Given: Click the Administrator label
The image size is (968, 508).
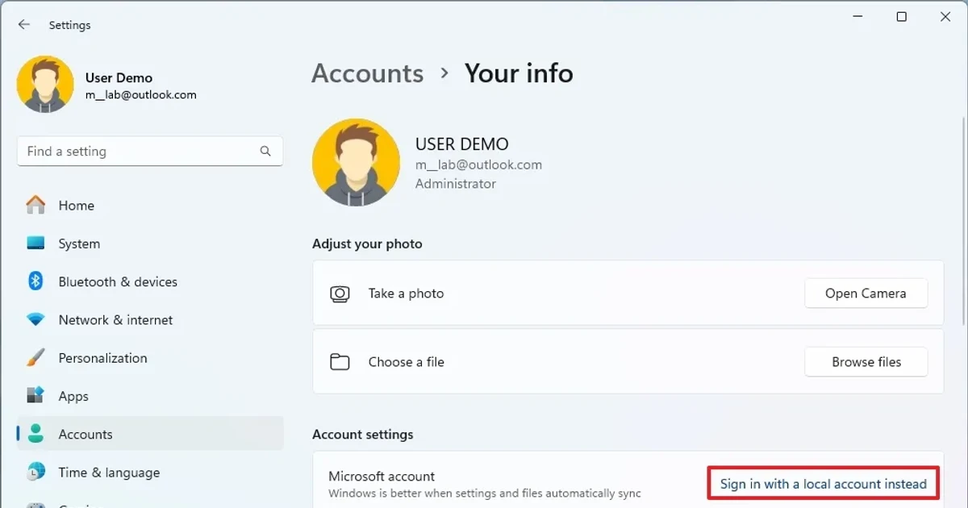Looking at the screenshot, I should [456, 184].
